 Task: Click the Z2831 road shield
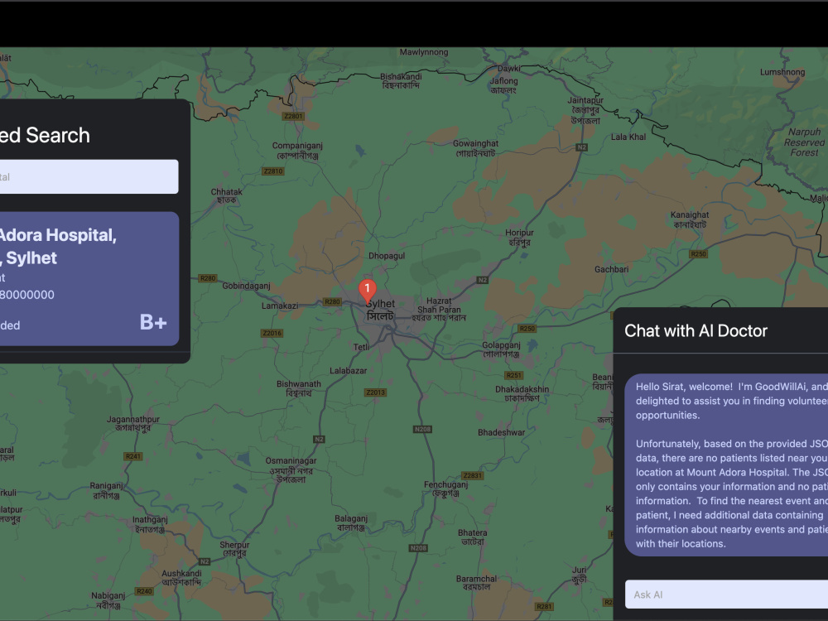(x=472, y=475)
